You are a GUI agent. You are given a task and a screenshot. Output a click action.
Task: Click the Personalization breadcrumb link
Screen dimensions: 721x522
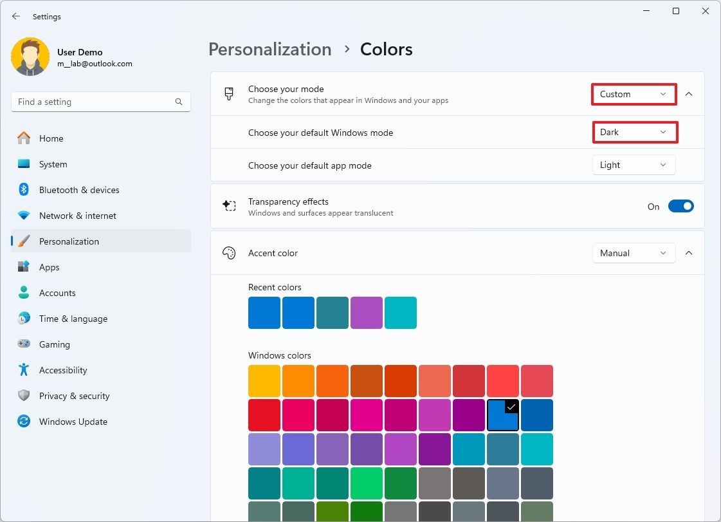(x=269, y=50)
